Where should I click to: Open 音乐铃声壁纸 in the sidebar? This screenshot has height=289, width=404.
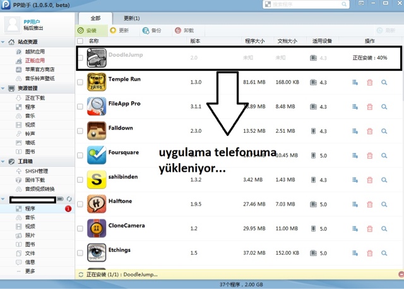(39, 78)
